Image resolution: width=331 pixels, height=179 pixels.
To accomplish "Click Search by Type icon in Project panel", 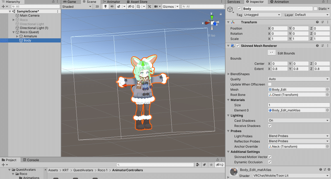I will [198, 165].
